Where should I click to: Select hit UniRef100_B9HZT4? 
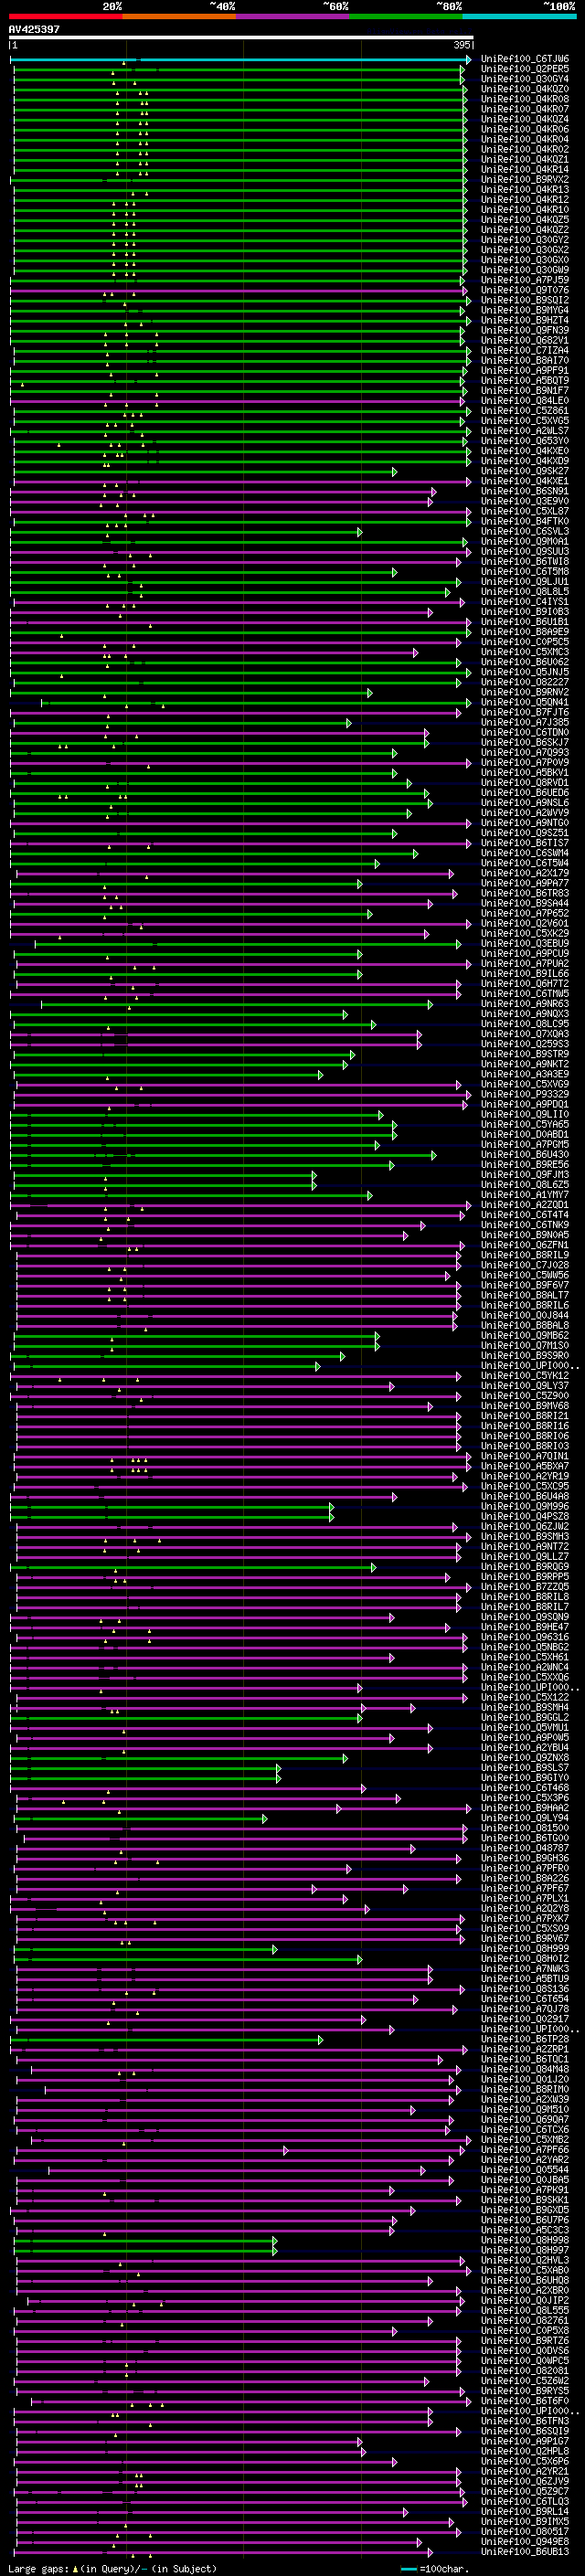(525, 320)
